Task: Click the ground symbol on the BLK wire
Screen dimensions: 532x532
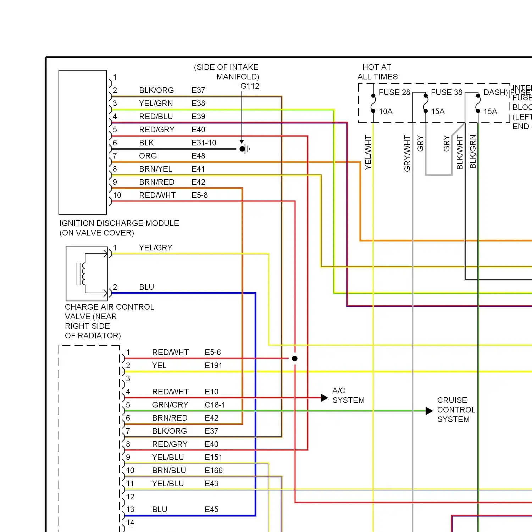Action: (x=245, y=149)
